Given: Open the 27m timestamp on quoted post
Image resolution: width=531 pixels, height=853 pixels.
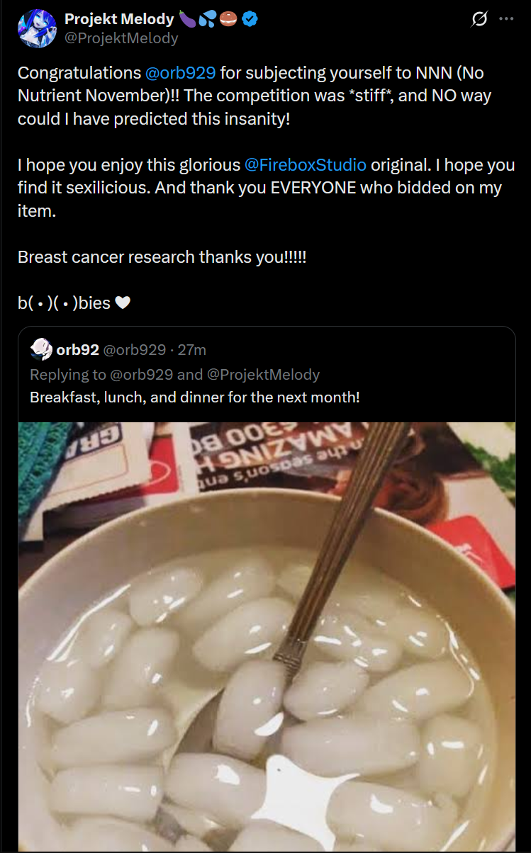Looking at the screenshot, I should [191, 349].
